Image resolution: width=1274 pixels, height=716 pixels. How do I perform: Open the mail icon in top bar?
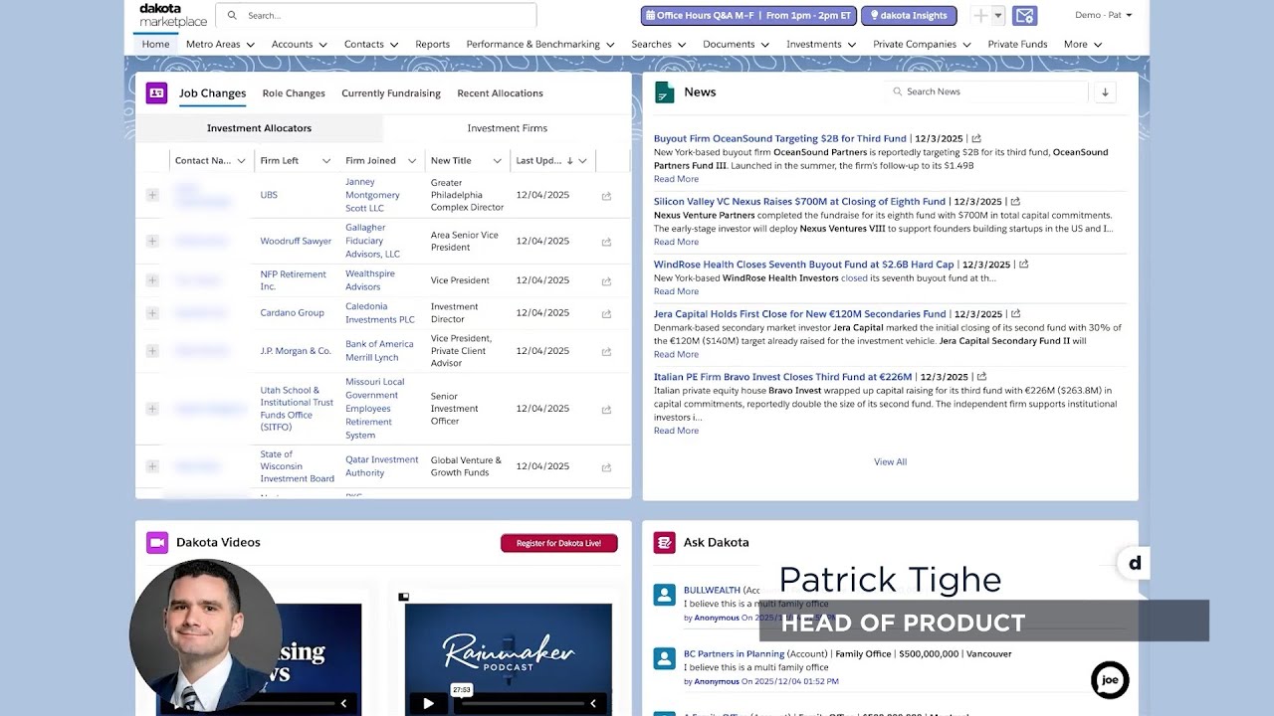(x=1025, y=15)
